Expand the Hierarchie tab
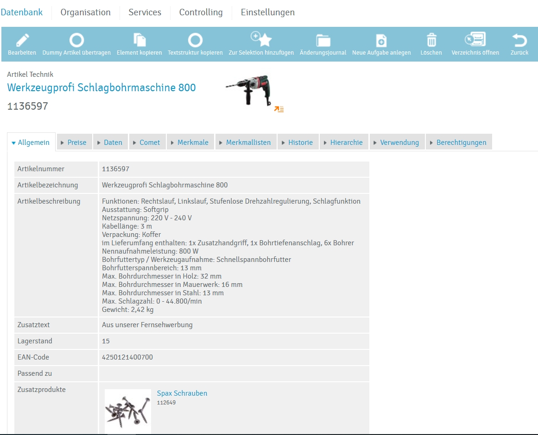Screen dimensions: 538x435 click(344, 143)
